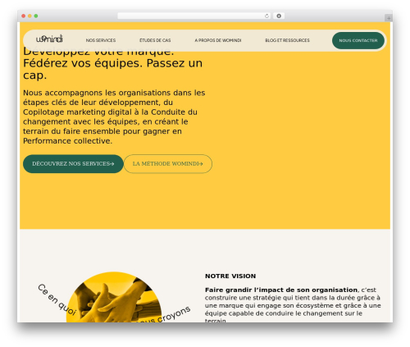Click text 'Faire grandir l'impact de son organisation'
This screenshot has height=347, width=410.
[x=281, y=290]
